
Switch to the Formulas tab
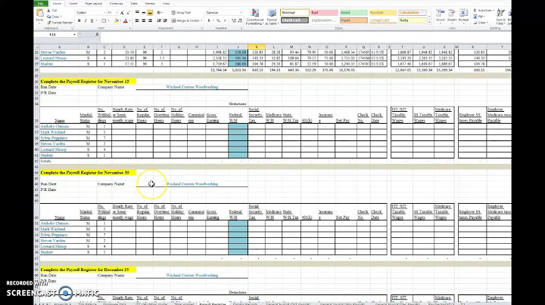coord(116,4)
